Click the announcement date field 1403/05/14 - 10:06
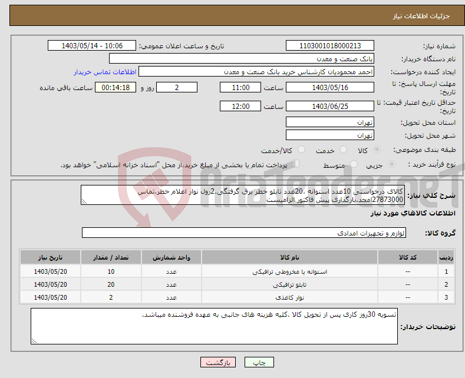 pyautogui.click(x=91, y=45)
